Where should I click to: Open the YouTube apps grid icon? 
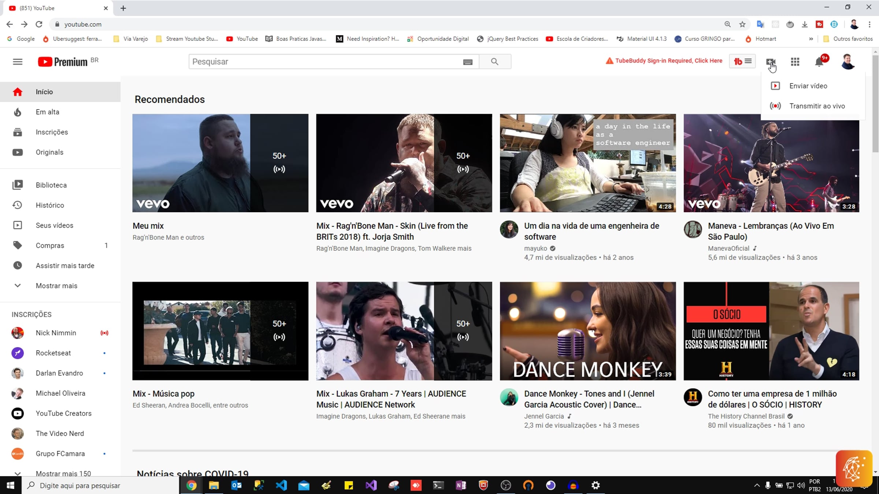[795, 62]
